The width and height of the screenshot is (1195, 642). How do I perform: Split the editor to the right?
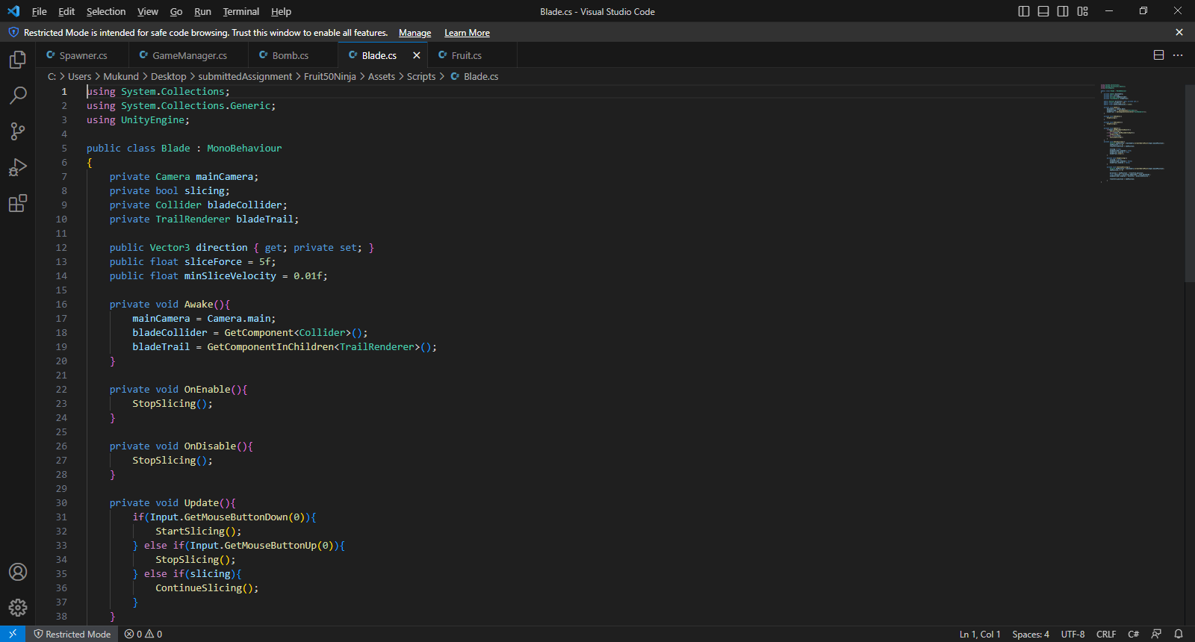[x=1159, y=55]
